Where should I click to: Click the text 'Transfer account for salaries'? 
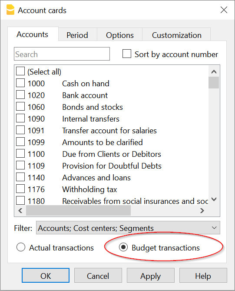coord(109,131)
